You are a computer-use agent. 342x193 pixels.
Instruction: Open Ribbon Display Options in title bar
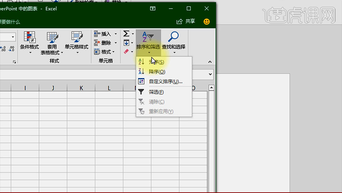coord(153,8)
